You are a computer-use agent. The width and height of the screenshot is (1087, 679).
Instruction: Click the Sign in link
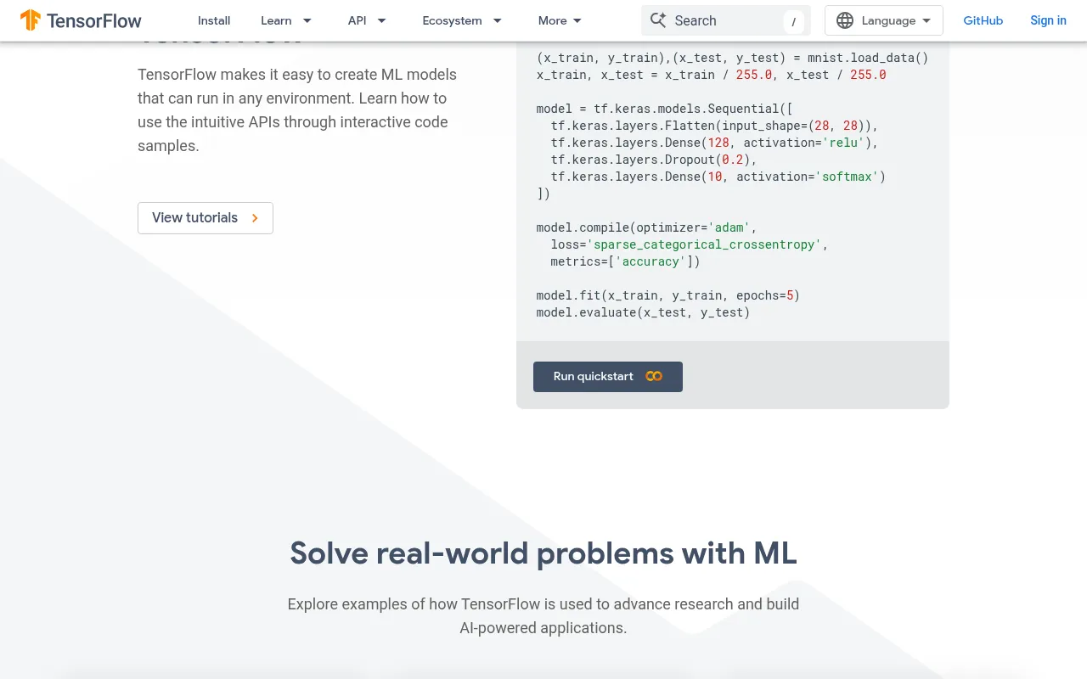tap(1048, 20)
